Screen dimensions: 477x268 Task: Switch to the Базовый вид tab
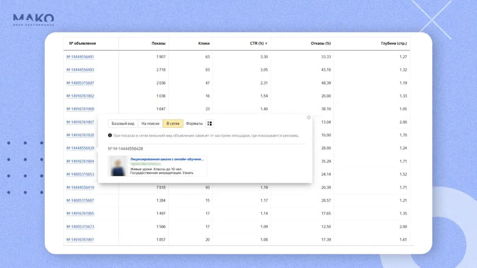123,123
